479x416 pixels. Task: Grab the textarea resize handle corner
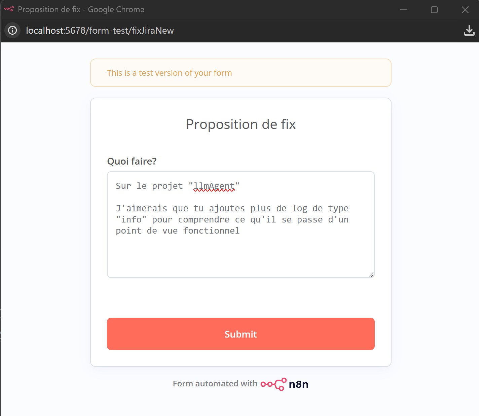(371, 275)
